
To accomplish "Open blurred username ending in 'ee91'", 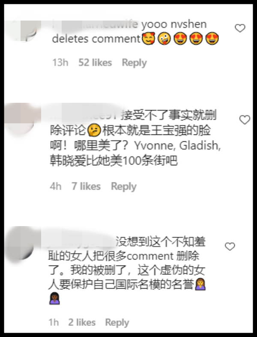I will pyautogui.click(x=84, y=116).
